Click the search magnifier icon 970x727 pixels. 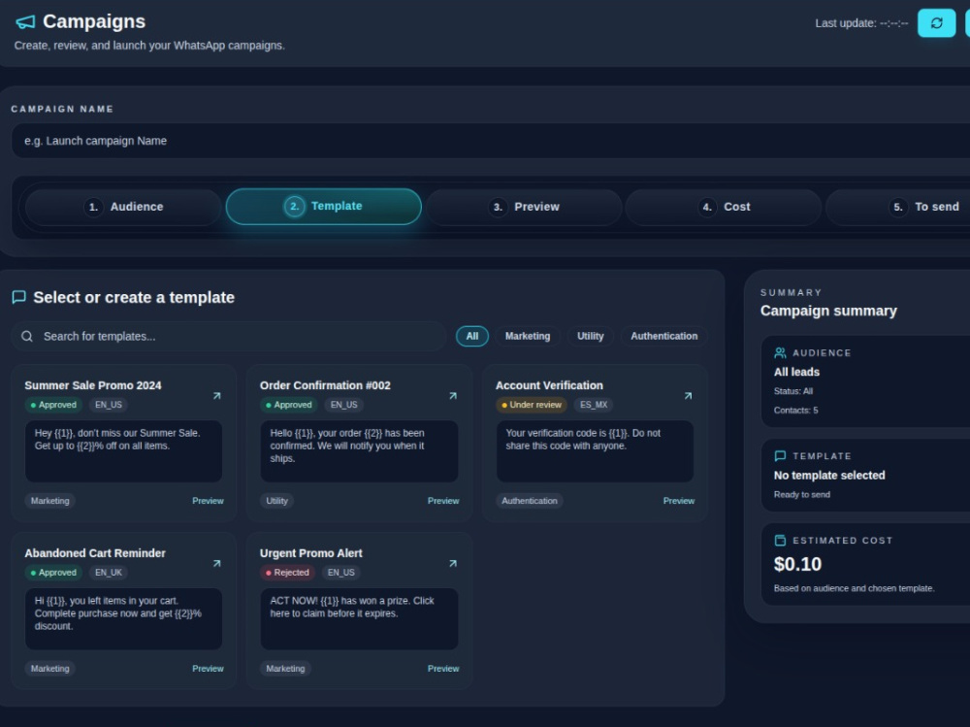click(x=26, y=336)
